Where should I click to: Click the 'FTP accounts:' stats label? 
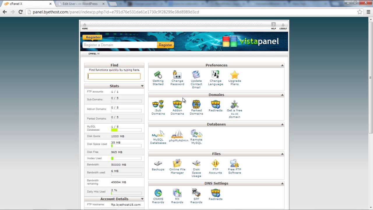pyautogui.click(x=95, y=92)
